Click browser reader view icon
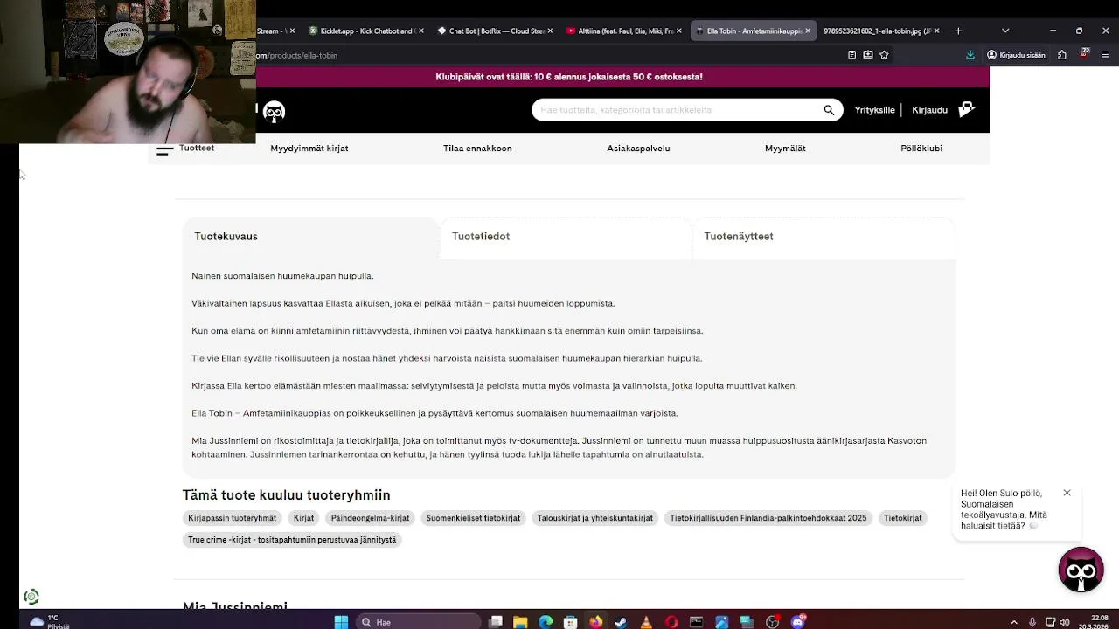 pyautogui.click(x=851, y=54)
